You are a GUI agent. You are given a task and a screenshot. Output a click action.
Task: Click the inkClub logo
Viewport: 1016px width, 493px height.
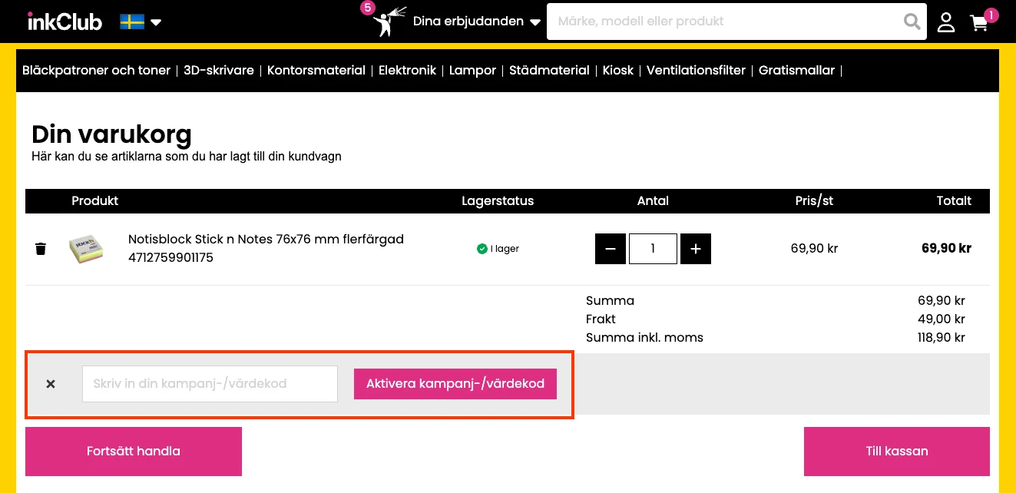65,21
